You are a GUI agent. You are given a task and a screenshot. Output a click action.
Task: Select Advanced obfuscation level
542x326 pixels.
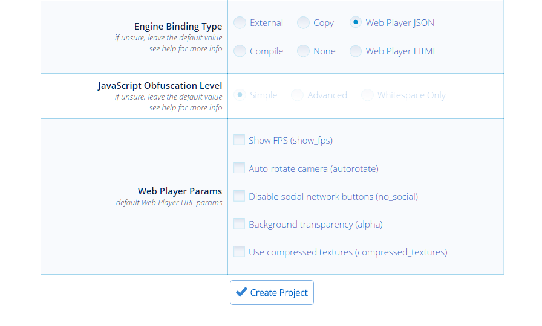click(x=297, y=95)
